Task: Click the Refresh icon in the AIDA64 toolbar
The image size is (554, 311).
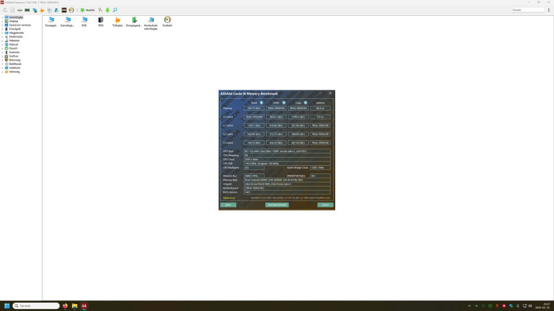Action: 5,10
